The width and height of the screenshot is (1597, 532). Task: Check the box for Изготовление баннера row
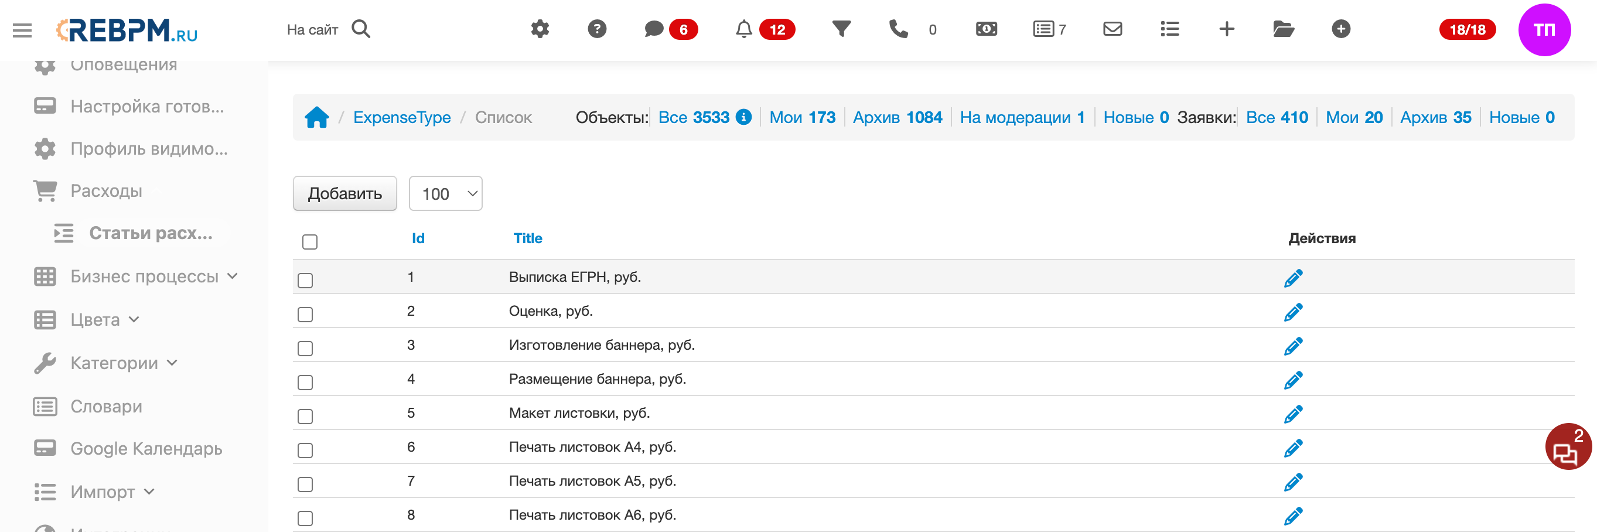coord(305,349)
